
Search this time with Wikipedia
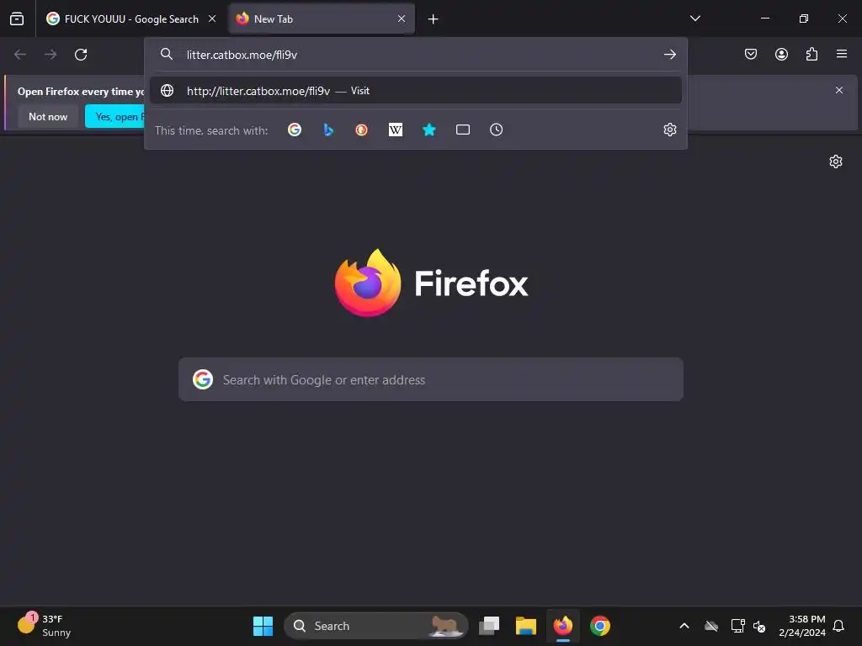pyautogui.click(x=396, y=130)
